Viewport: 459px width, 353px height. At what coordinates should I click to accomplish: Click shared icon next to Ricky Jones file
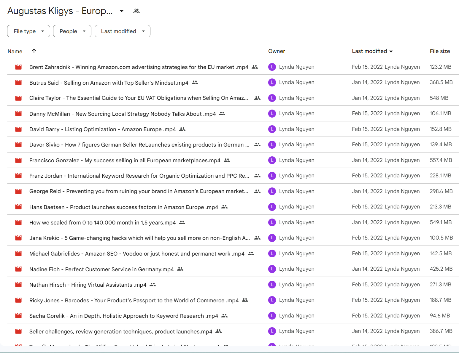tap(245, 300)
